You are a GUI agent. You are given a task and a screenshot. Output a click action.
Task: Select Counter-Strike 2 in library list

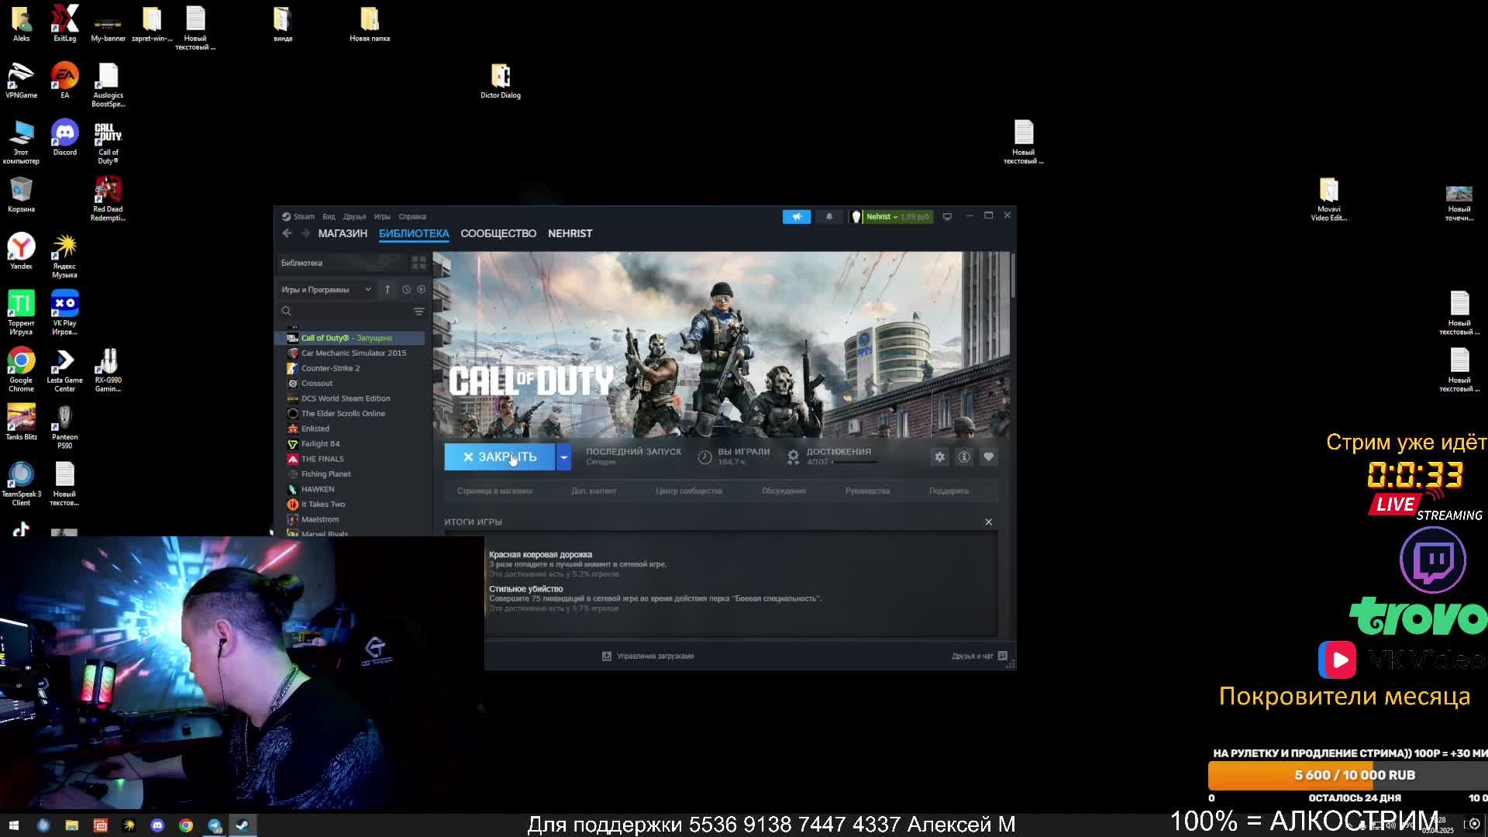(330, 368)
